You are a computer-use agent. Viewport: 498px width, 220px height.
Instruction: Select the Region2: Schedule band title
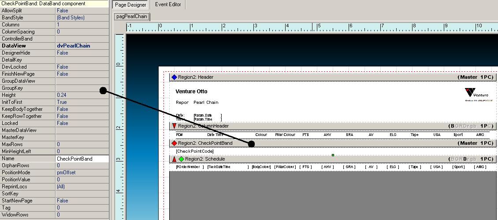coord(205,159)
